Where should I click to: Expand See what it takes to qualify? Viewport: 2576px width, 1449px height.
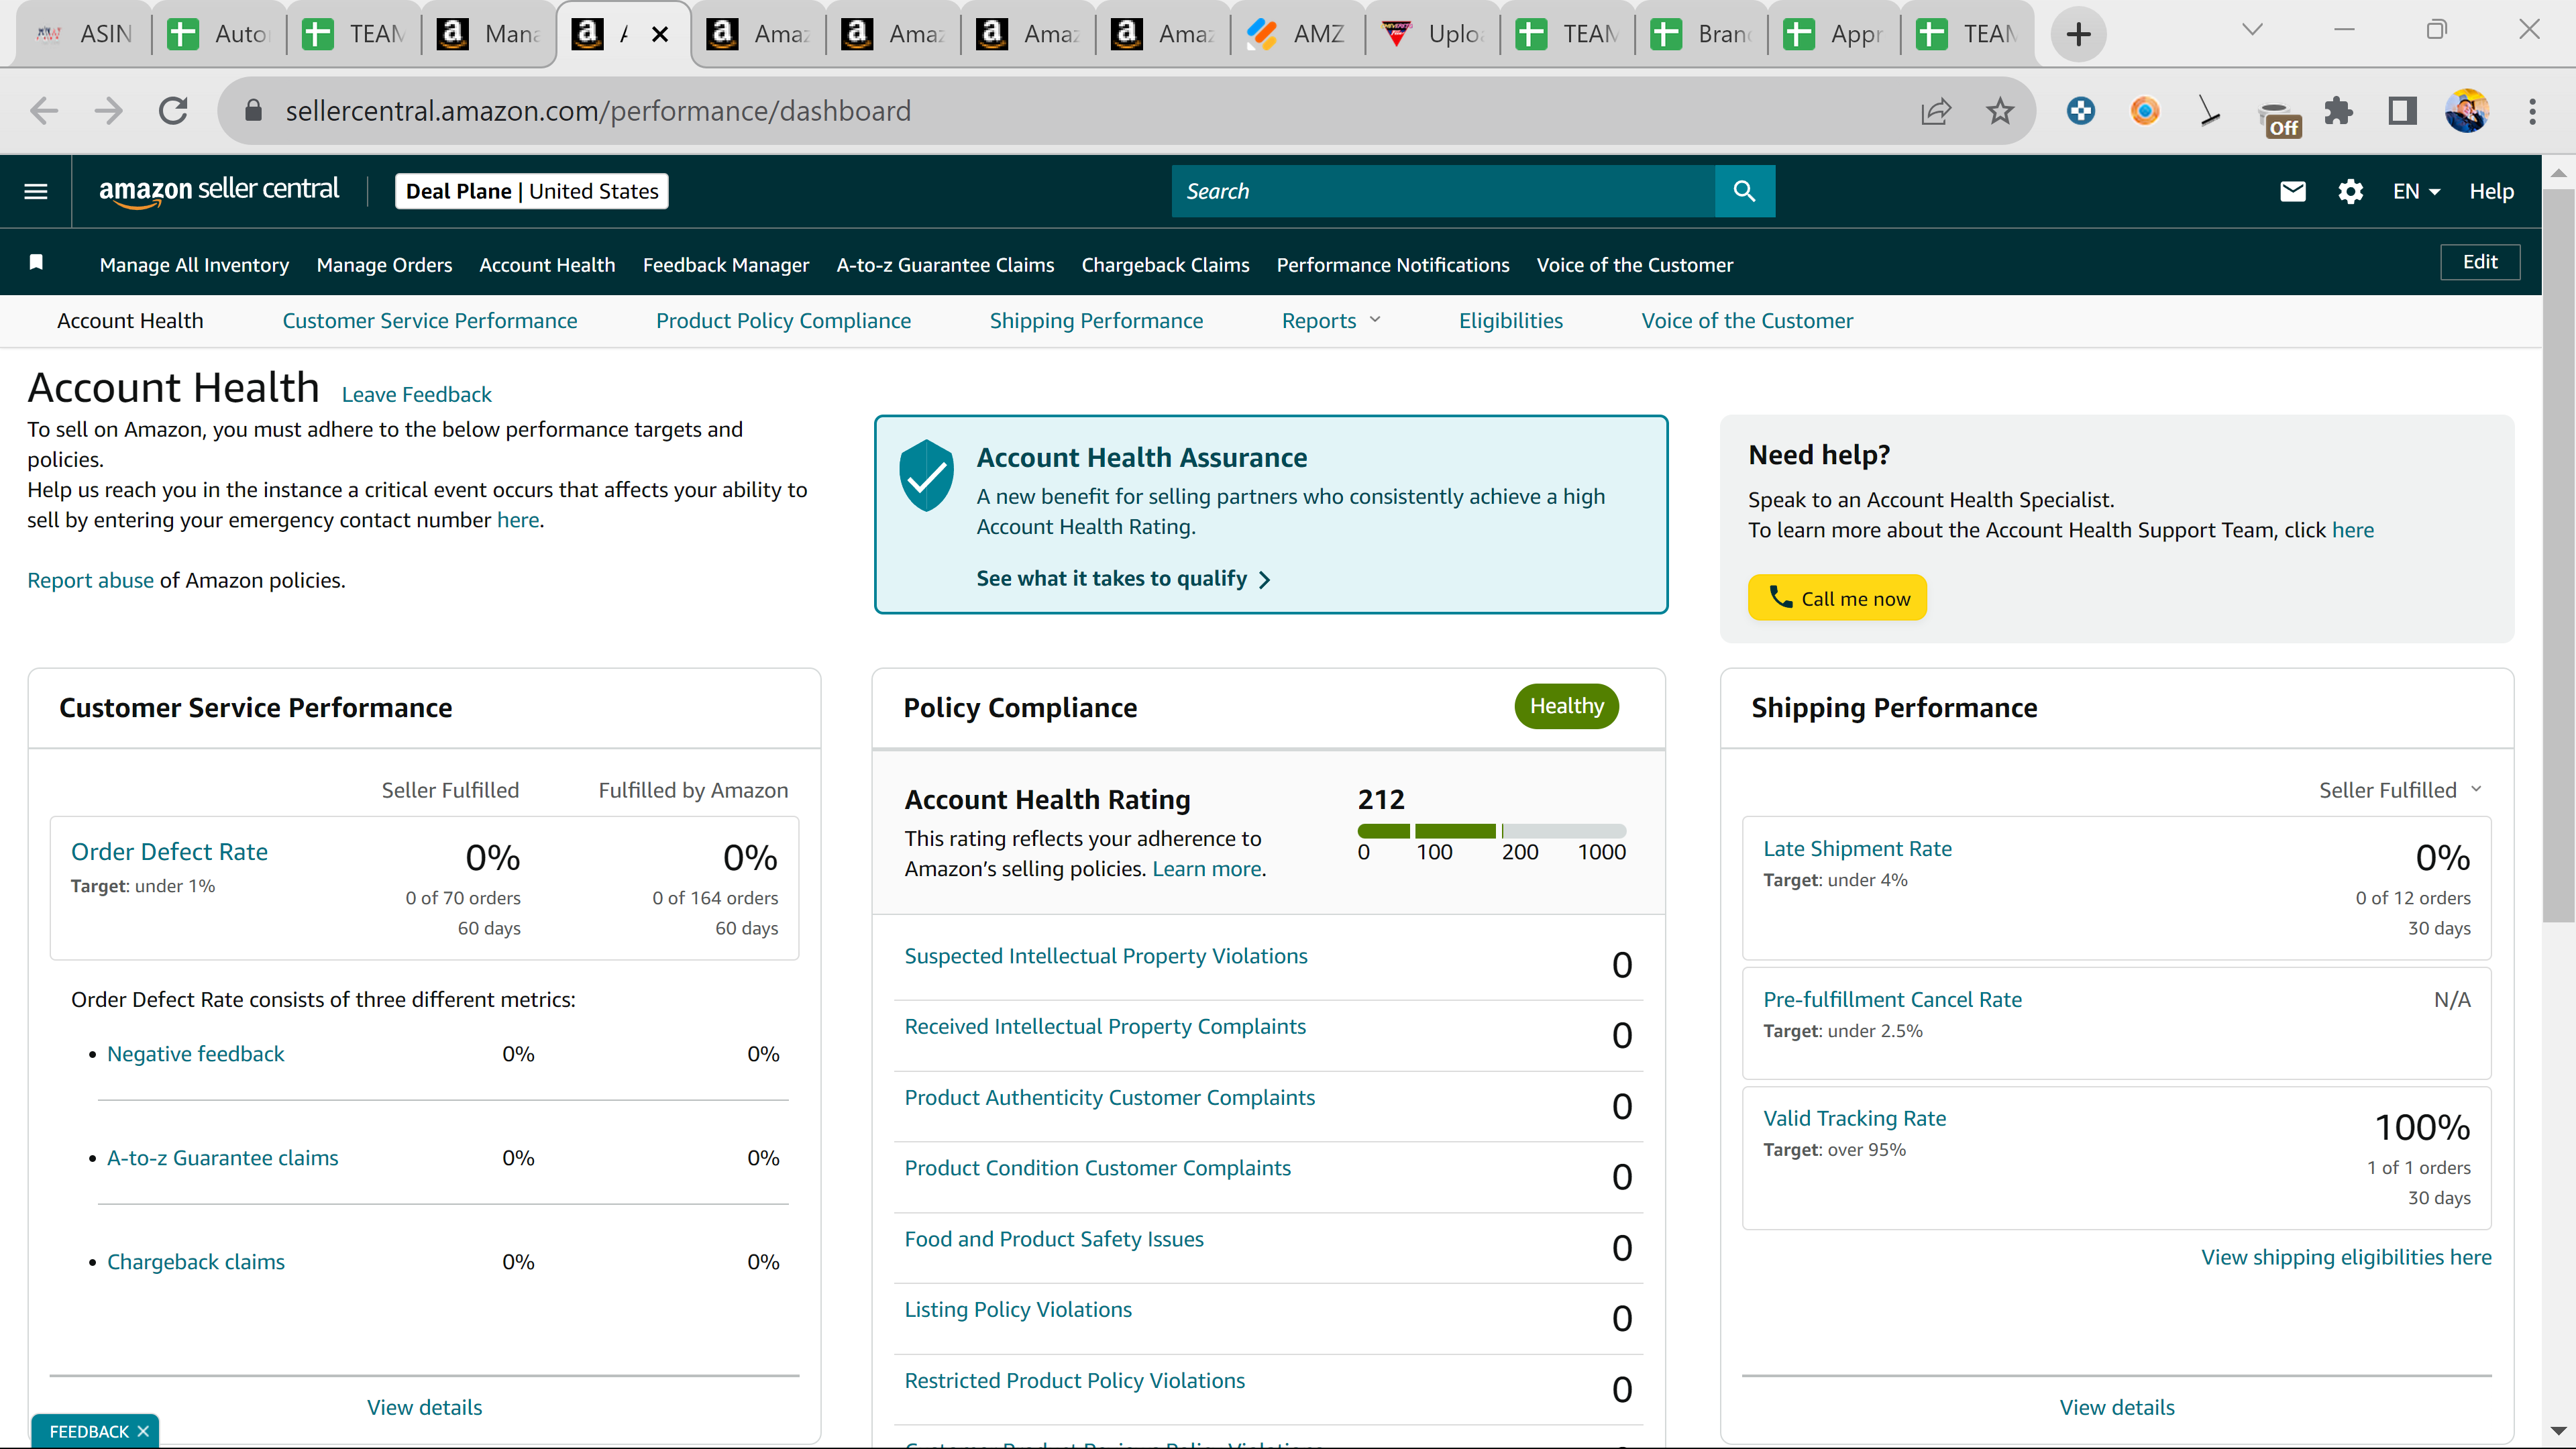(x=1123, y=579)
